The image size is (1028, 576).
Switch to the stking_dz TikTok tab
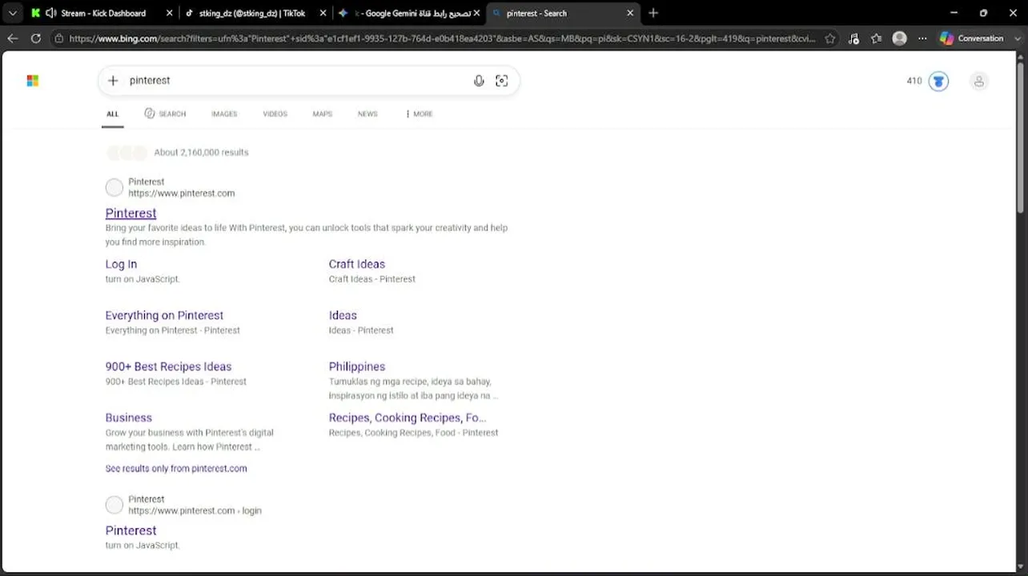coord(251,13)
